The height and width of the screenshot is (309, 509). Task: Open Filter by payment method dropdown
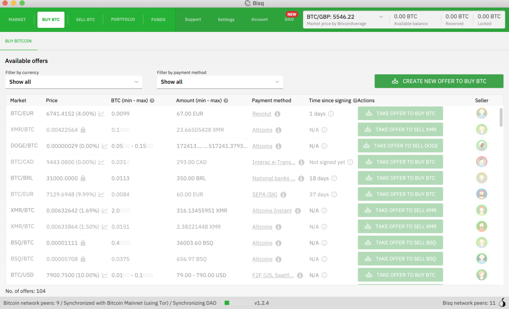(x=220, y=82)
